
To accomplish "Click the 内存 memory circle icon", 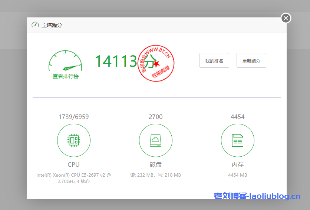I will pos(237,140).
